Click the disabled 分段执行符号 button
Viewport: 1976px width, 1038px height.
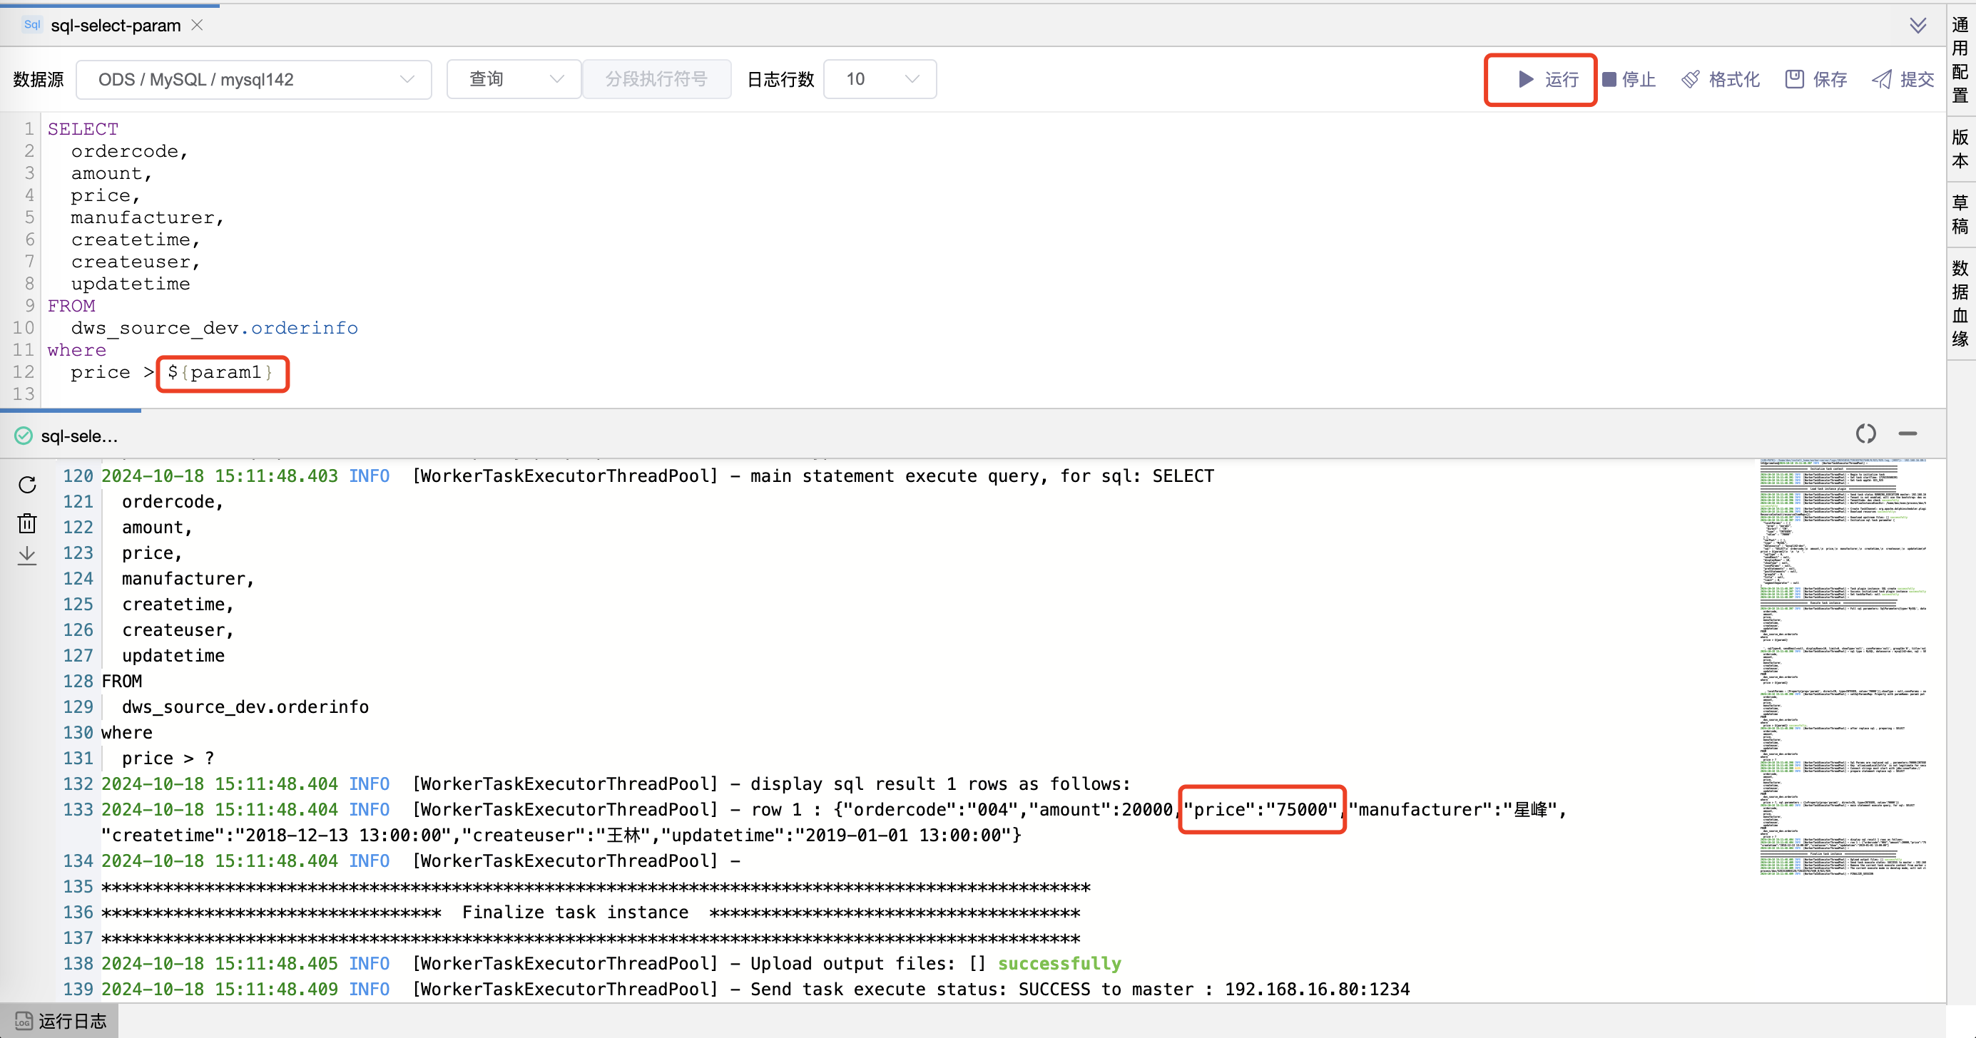click(656, 79)
